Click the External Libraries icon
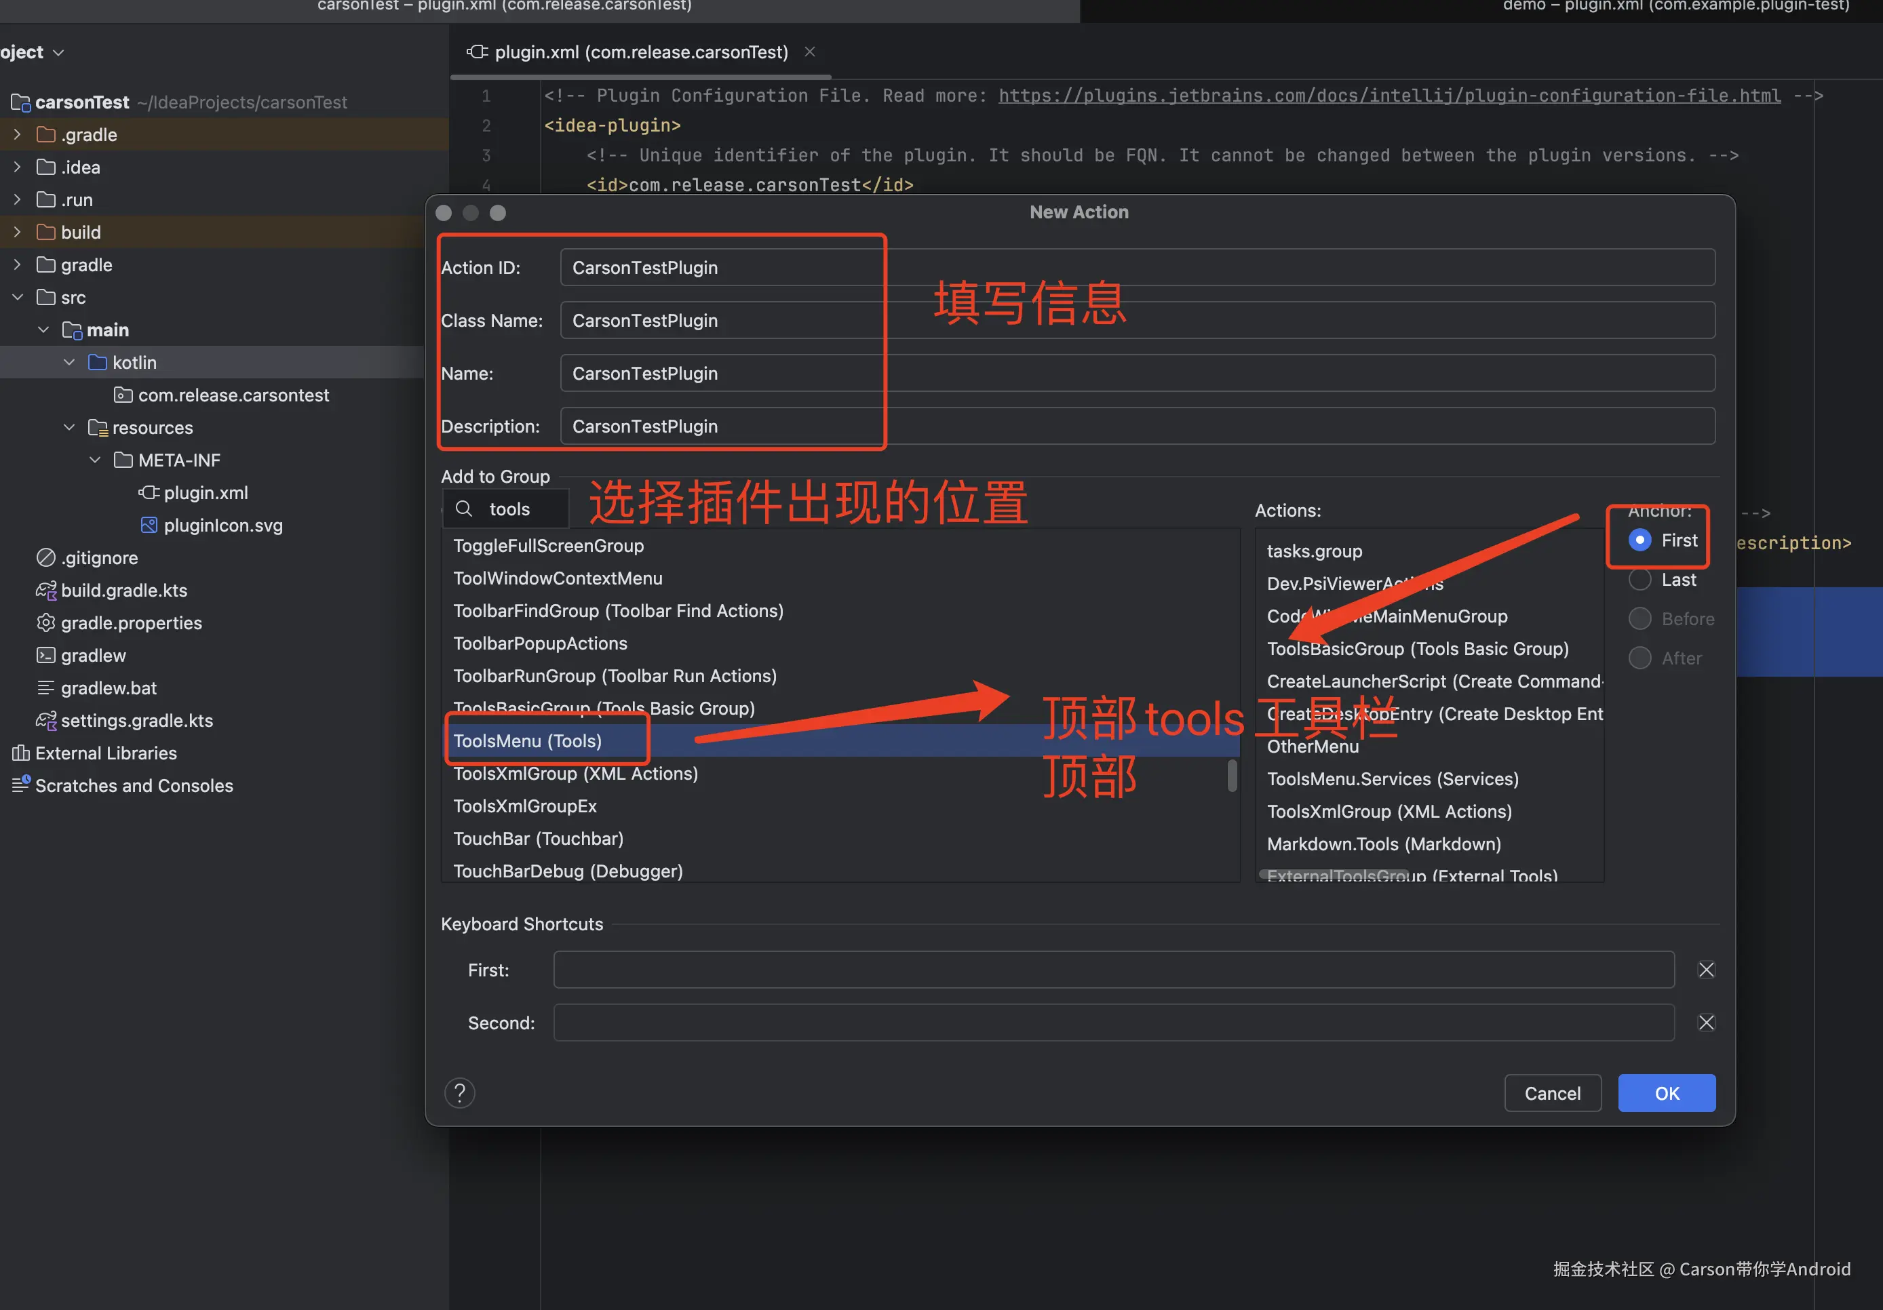Screen dimensions: 1883x1310 coord(20,753)
